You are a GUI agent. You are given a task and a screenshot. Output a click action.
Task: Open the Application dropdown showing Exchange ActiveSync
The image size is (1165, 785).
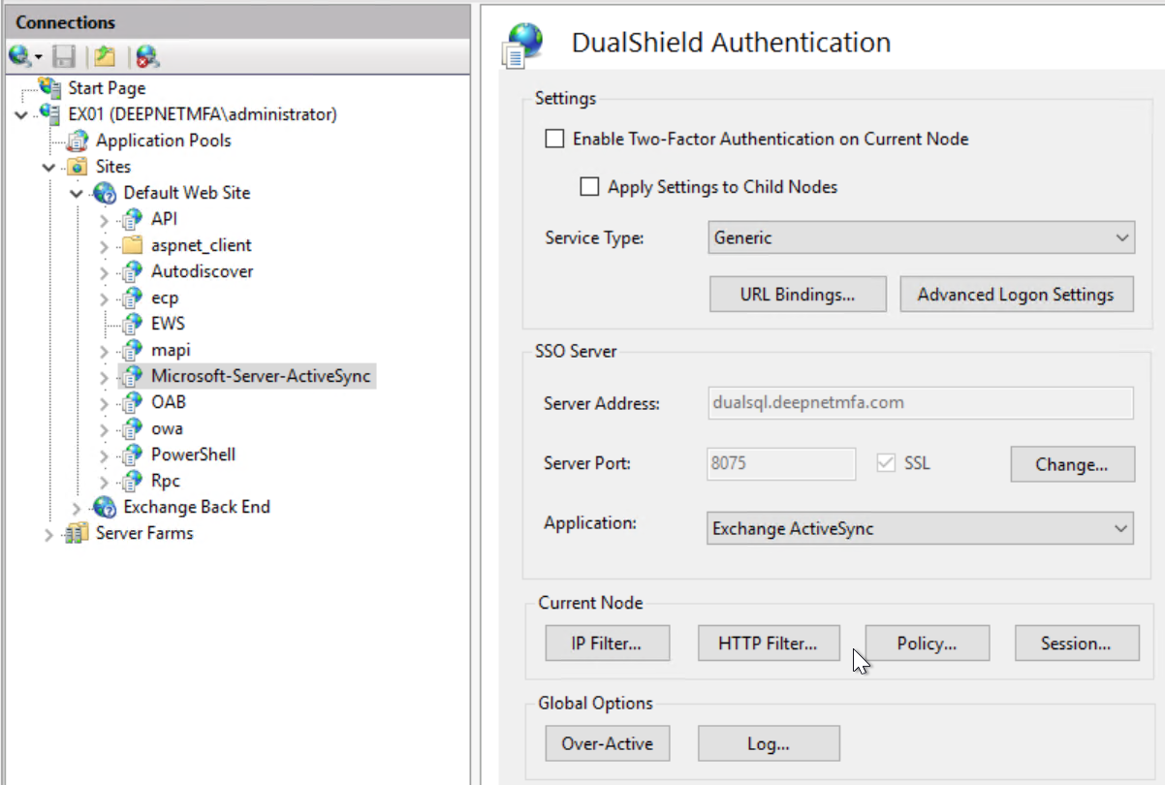pyautogui.click(x=921, y=528)
